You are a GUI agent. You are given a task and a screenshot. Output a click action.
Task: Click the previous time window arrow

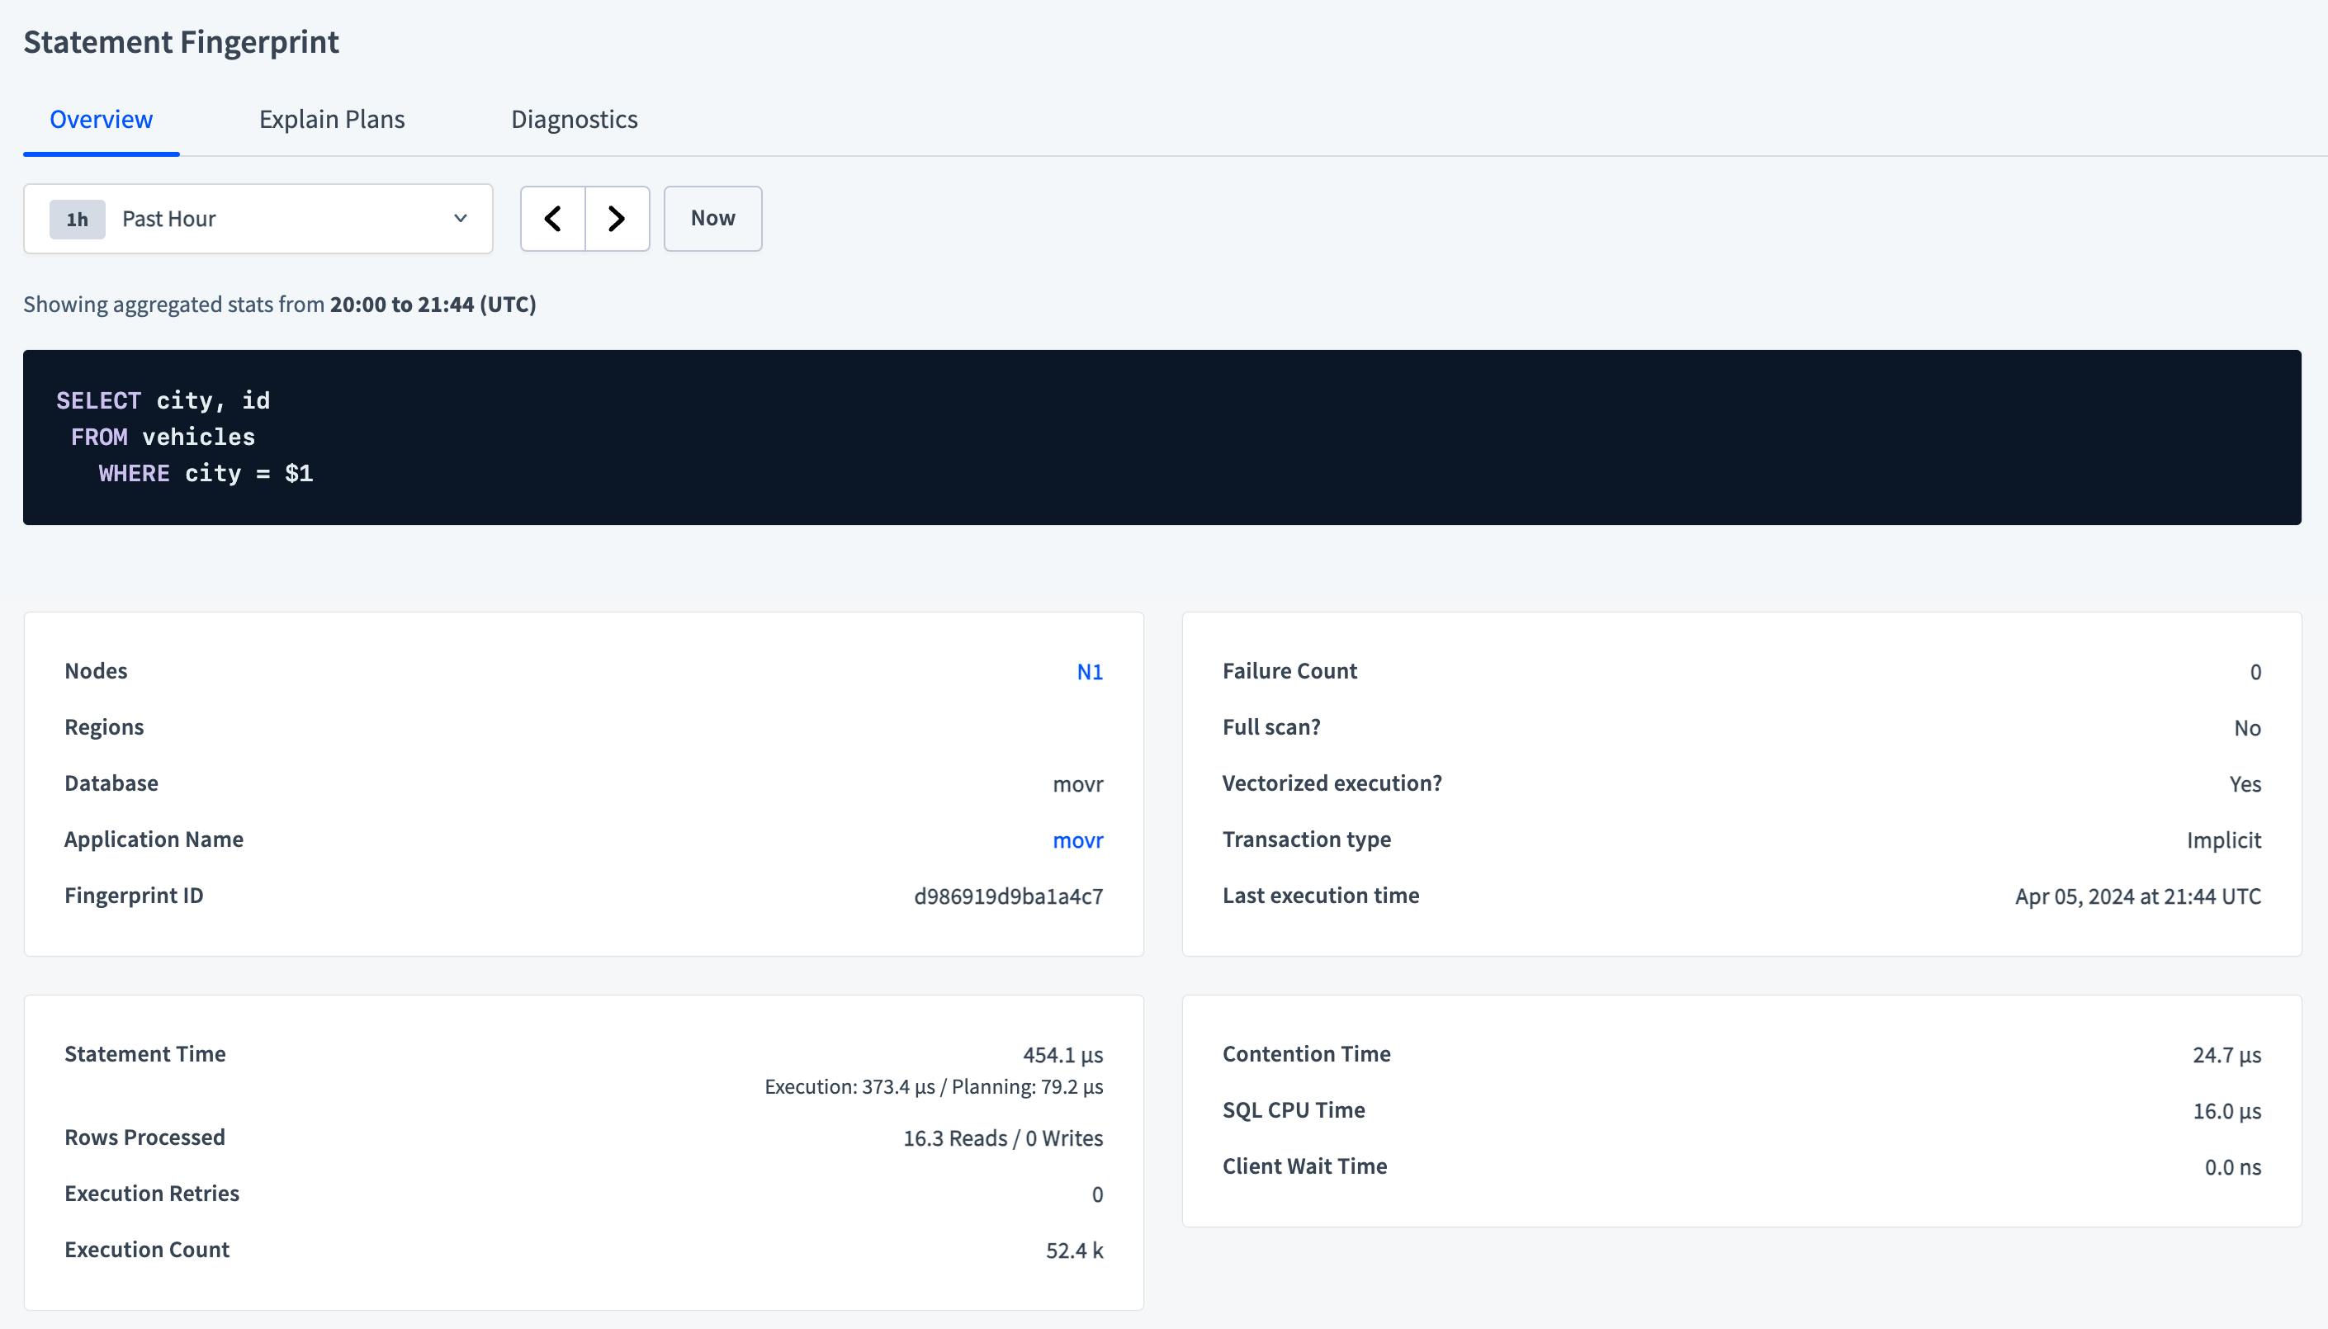(x=552, y=219)
